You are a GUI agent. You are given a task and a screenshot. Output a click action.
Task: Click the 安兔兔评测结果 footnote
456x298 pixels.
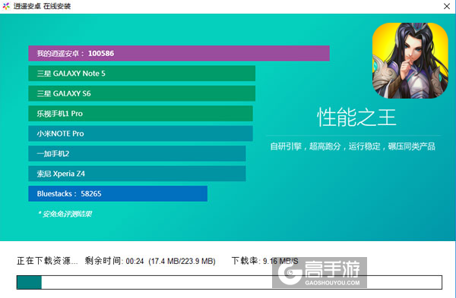click(x=65, y=214)
